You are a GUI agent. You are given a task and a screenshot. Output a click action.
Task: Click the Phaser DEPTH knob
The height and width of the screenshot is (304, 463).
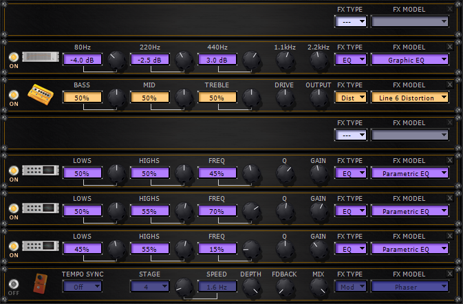coord(251,287)
